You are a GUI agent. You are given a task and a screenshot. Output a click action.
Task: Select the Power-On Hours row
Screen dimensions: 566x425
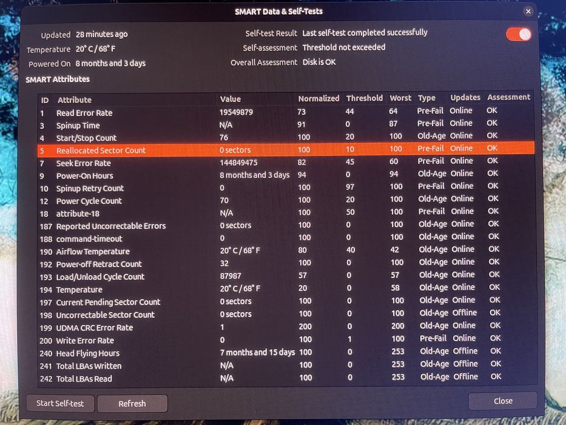[x=286, y=175]
